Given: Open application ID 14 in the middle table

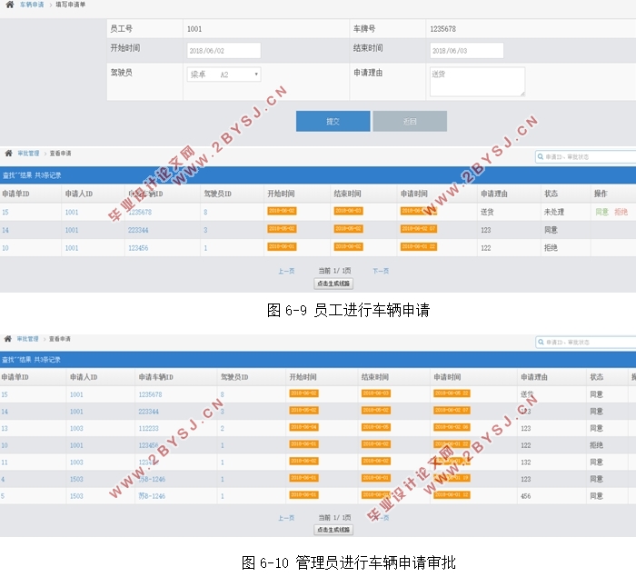Looking at the screenshot, I should click(x=5, y=230).
